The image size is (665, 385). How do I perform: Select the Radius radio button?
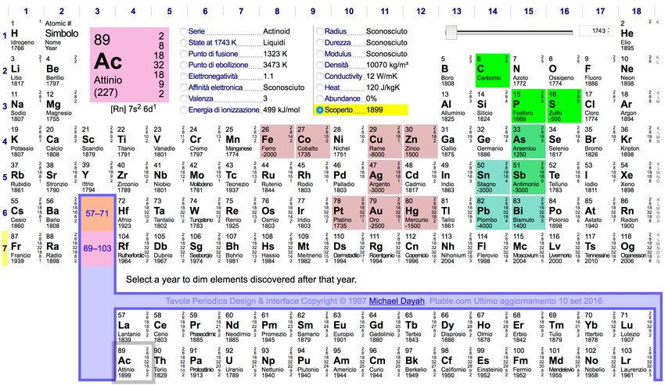320,31
